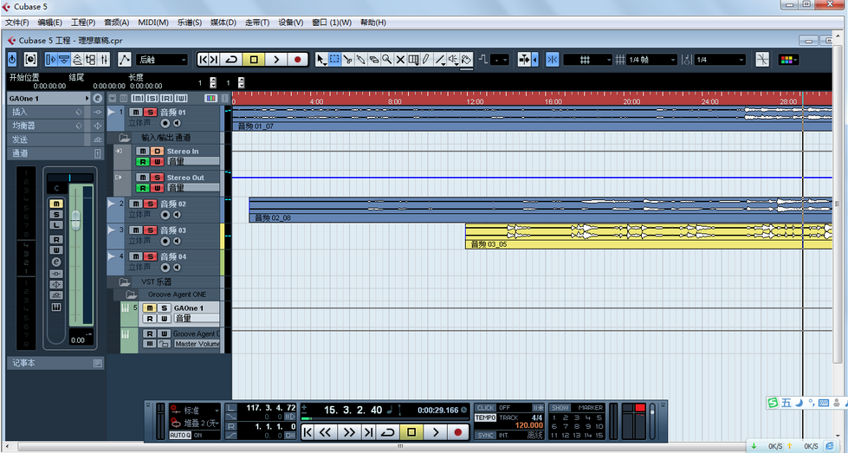
Task: Click the SHOW marker button
Action: point(560,408)
